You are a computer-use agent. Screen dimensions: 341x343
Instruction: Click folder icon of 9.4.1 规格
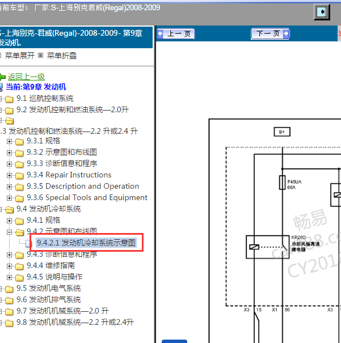19,221
